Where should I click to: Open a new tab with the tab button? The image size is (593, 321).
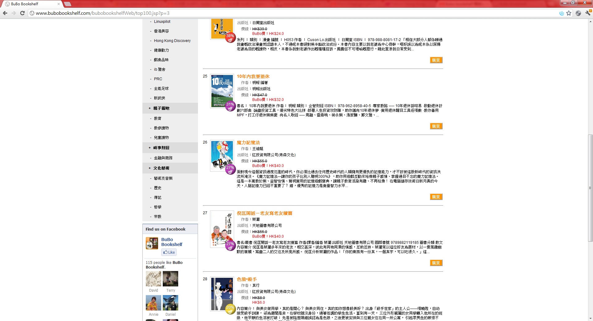tap(68, 4)
